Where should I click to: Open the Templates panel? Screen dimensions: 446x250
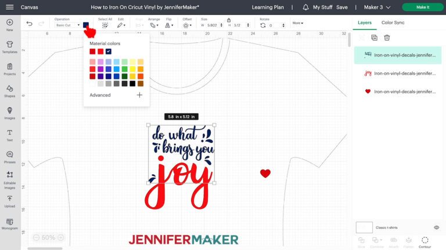[10, 47]
